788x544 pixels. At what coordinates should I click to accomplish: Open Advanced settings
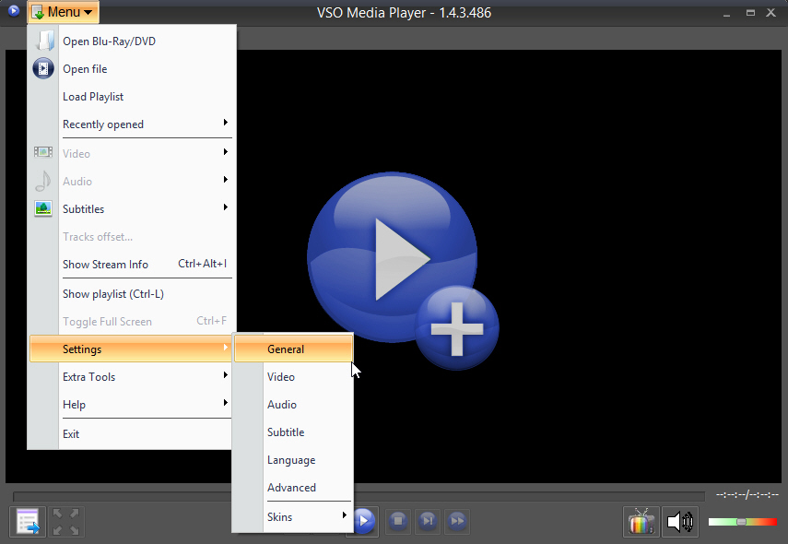pyautogui.click(x=293, y=488)
